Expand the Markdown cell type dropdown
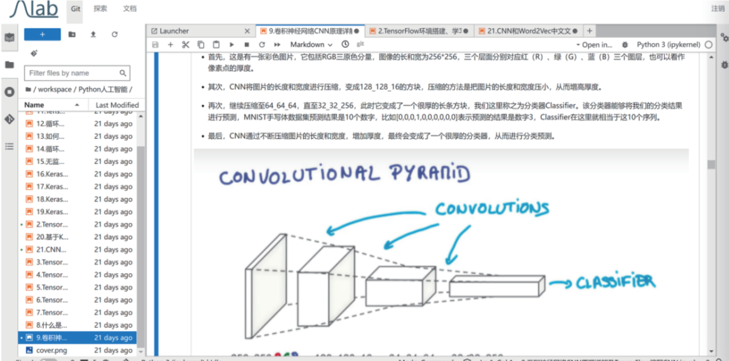Screen dimensions: 729x361 pos(311,45)
